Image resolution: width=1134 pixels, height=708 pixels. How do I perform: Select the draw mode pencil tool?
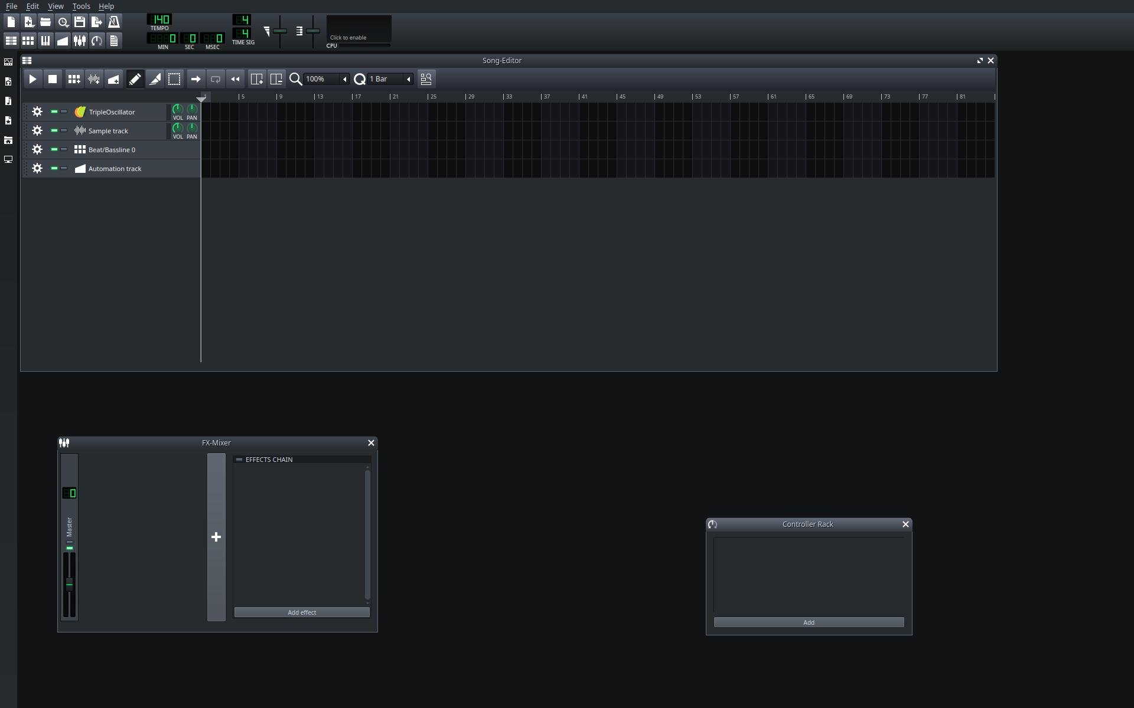tap(135, 79)
